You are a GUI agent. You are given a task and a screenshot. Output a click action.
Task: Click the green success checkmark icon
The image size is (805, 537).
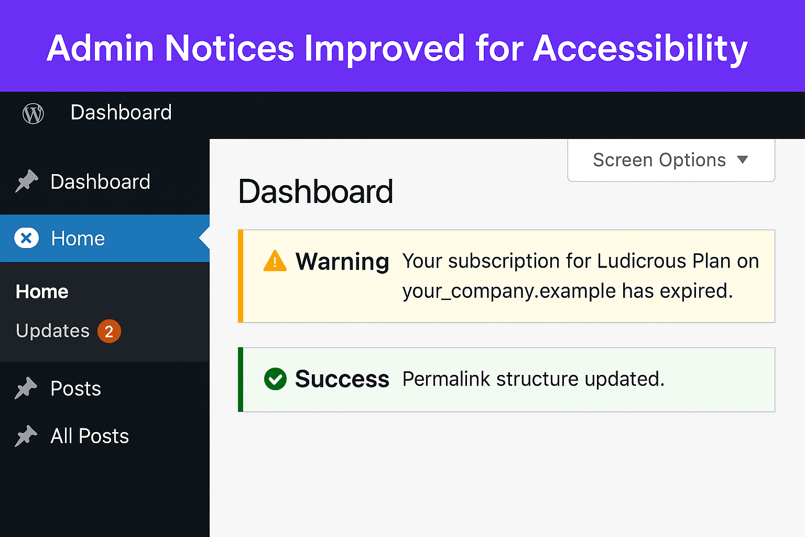tap(275, 379)
